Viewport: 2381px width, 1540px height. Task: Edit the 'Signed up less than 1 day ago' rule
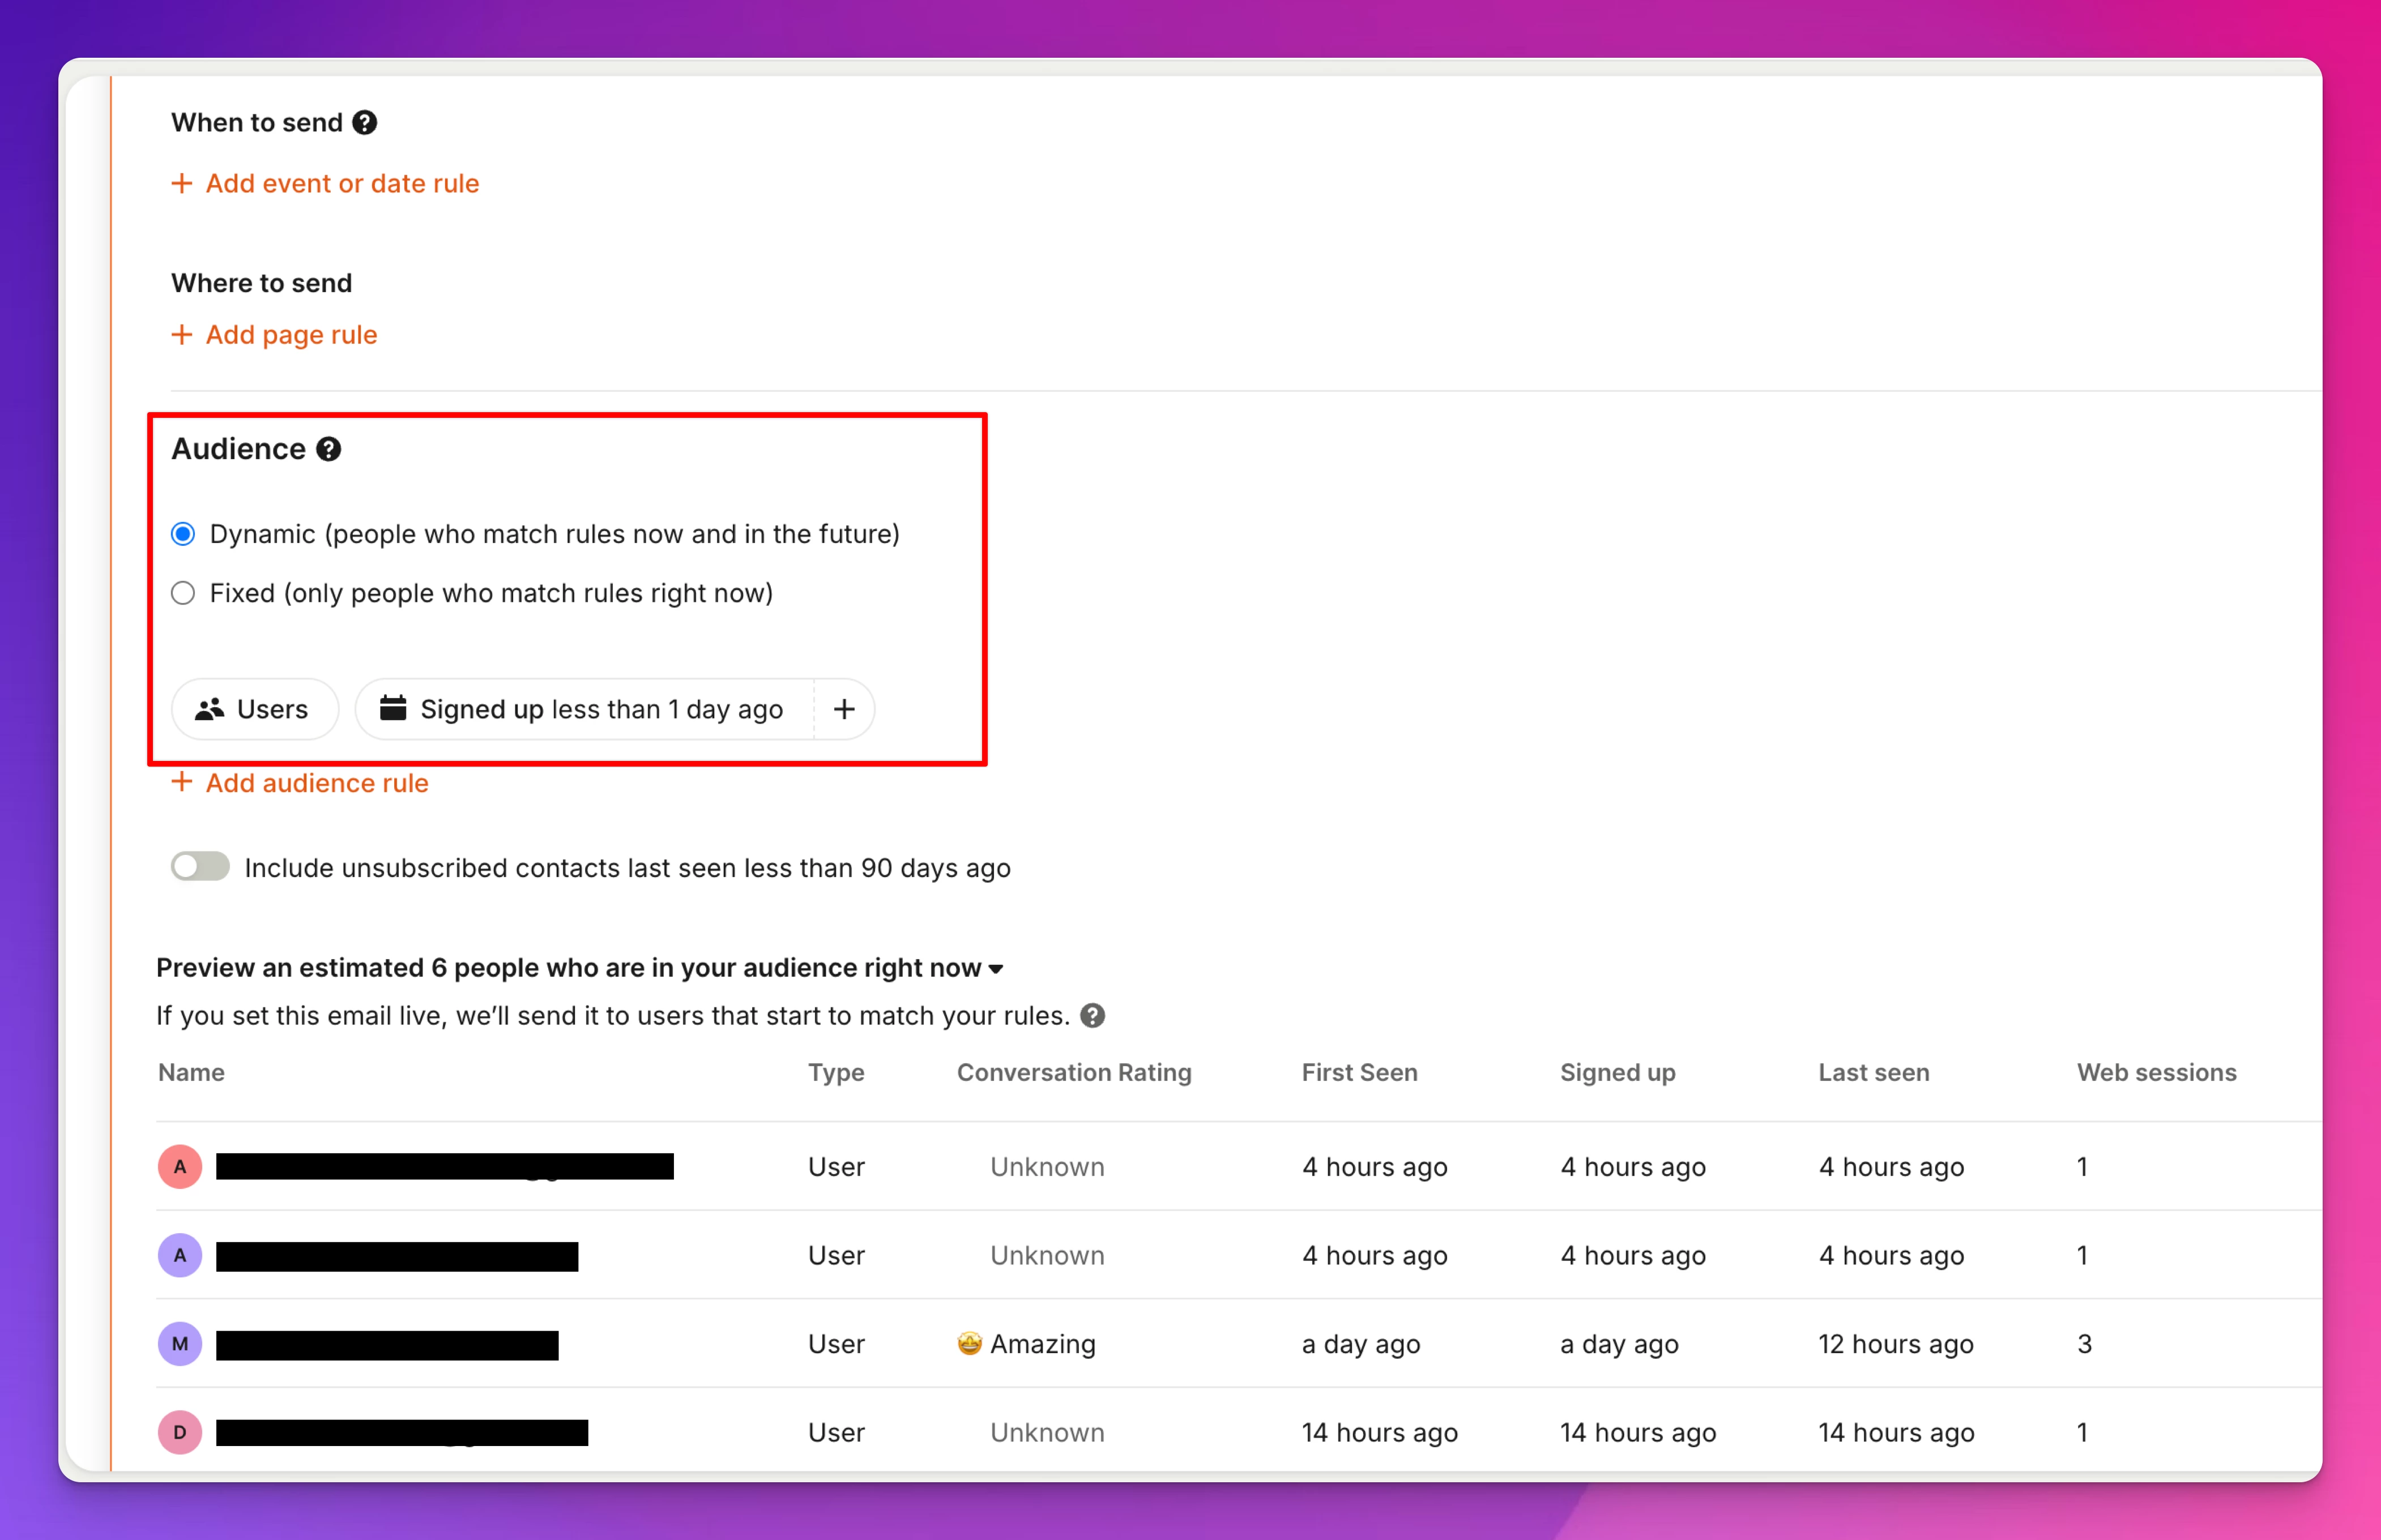tap(585, 709)
